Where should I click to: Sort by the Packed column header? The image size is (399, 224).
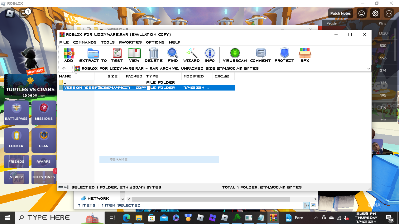pos(132,76)
